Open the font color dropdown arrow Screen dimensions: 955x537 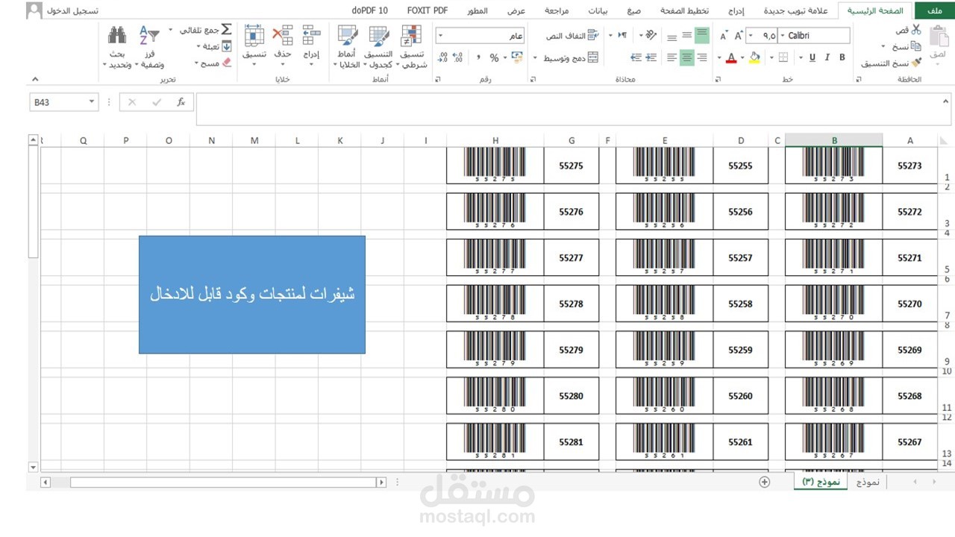pyautogui.click(x=719, y=57)
